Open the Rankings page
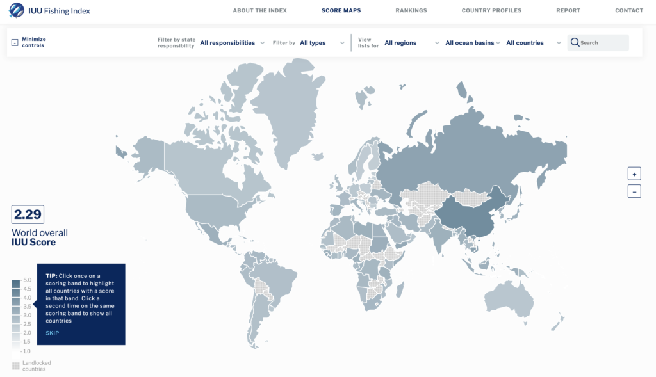The height and width of the screenshot is (377, 656). (411, 10)
